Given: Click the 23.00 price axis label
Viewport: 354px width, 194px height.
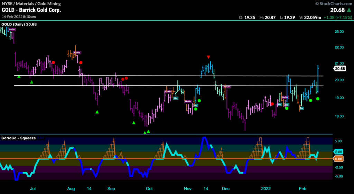Looking at the screenshot, I should [339, 32].
